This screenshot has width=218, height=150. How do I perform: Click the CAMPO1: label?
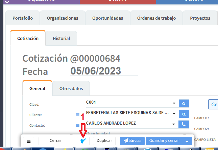(201, 118)
